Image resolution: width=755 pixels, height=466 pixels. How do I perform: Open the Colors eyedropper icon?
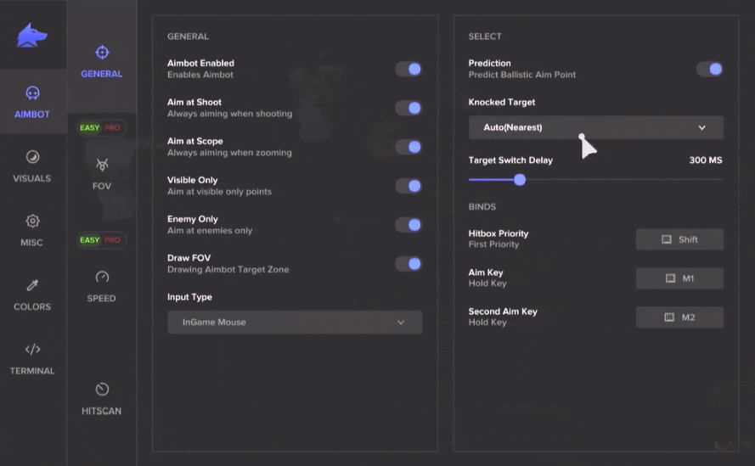(32, 285)
